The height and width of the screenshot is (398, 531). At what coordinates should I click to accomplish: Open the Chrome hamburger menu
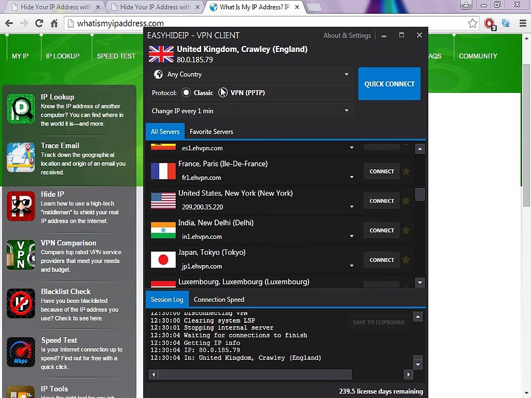[523, 23]
